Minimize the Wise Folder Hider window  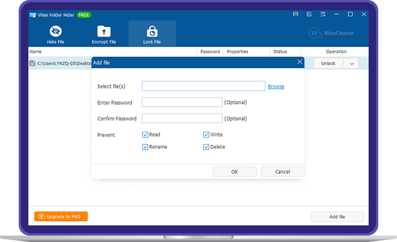[x=337, y=14]
